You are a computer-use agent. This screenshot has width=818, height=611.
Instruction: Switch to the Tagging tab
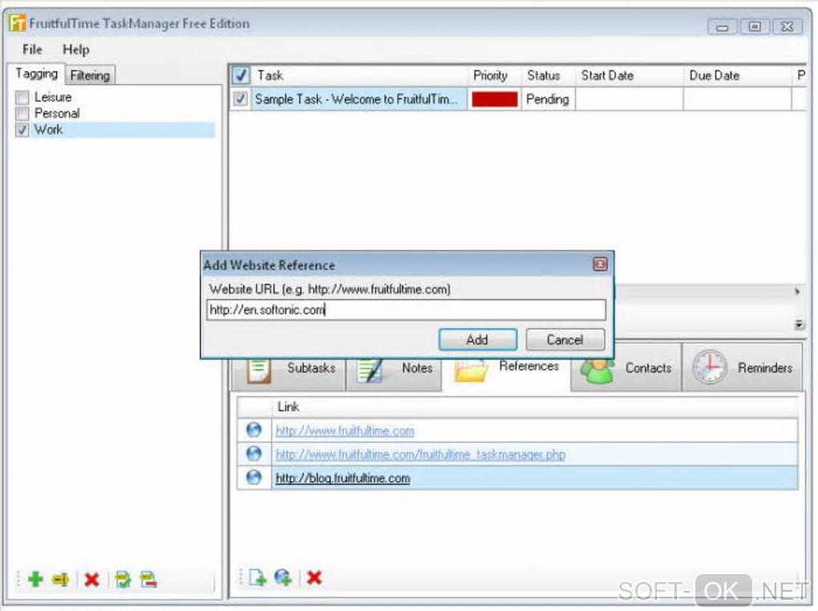coord(37,74)
